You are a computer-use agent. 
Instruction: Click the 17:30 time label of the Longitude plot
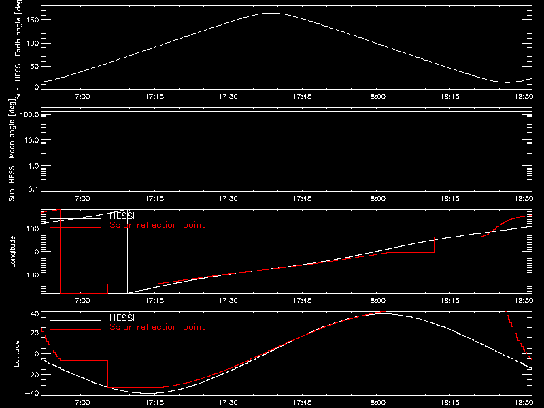coord(228,301)
